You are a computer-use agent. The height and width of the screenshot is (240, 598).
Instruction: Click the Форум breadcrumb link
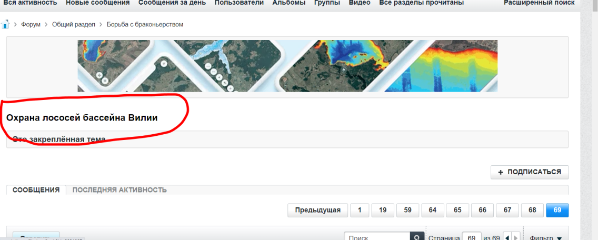click(x=31, y=25)
